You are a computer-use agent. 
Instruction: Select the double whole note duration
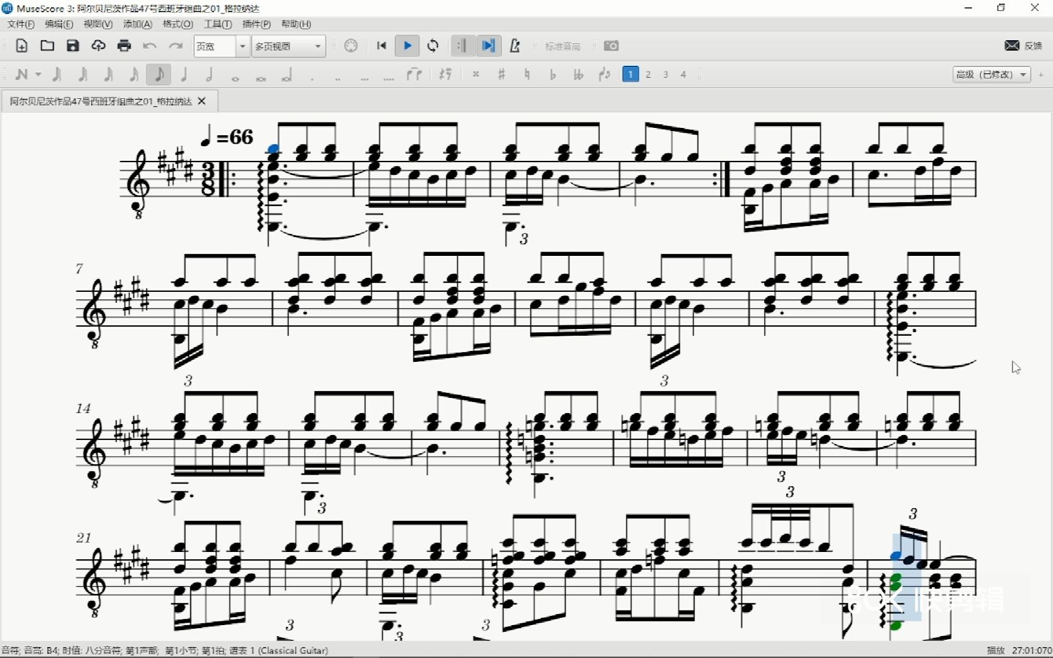pos(261,78)
